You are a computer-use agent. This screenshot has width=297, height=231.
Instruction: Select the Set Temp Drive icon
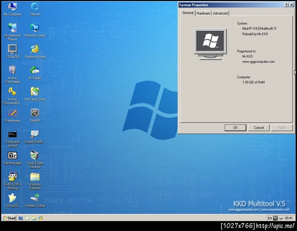point(35,94)
